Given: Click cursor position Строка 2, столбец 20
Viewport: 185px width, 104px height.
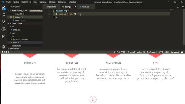Looking at the screenshot, I should 136,52.
